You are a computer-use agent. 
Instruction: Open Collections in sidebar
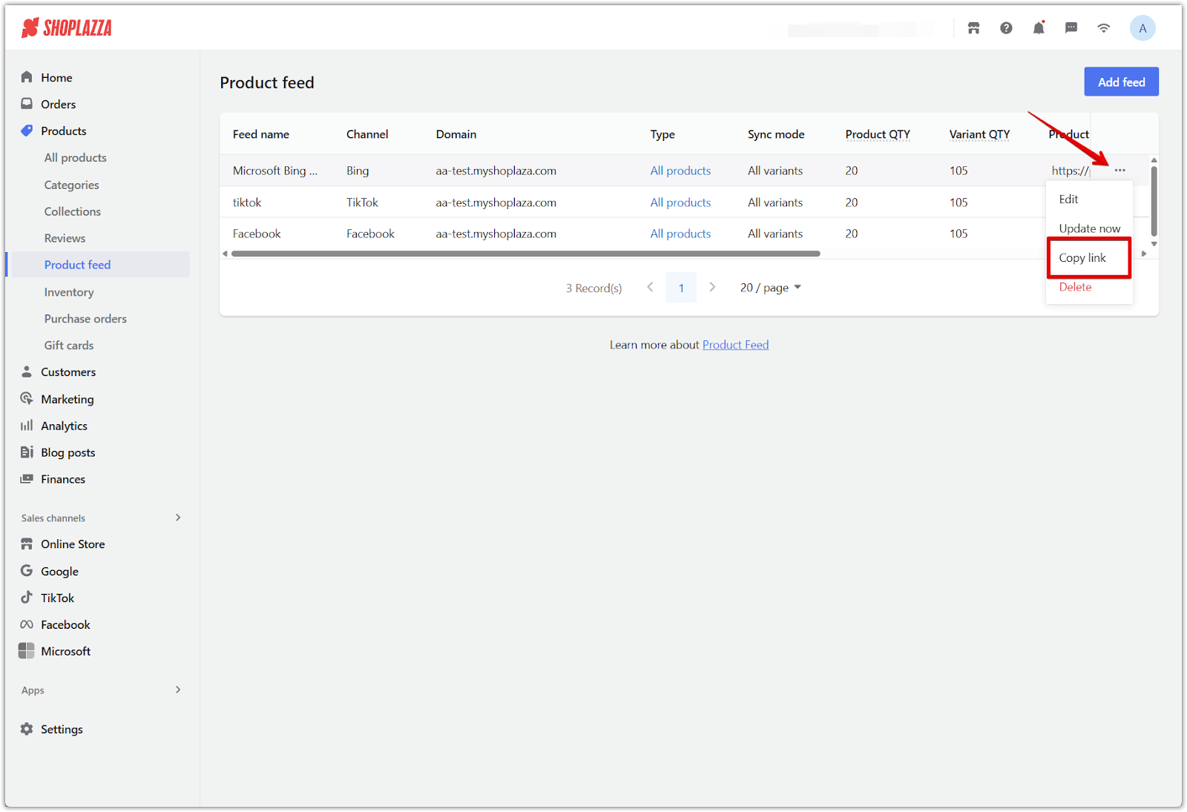(x=73, y=211)
